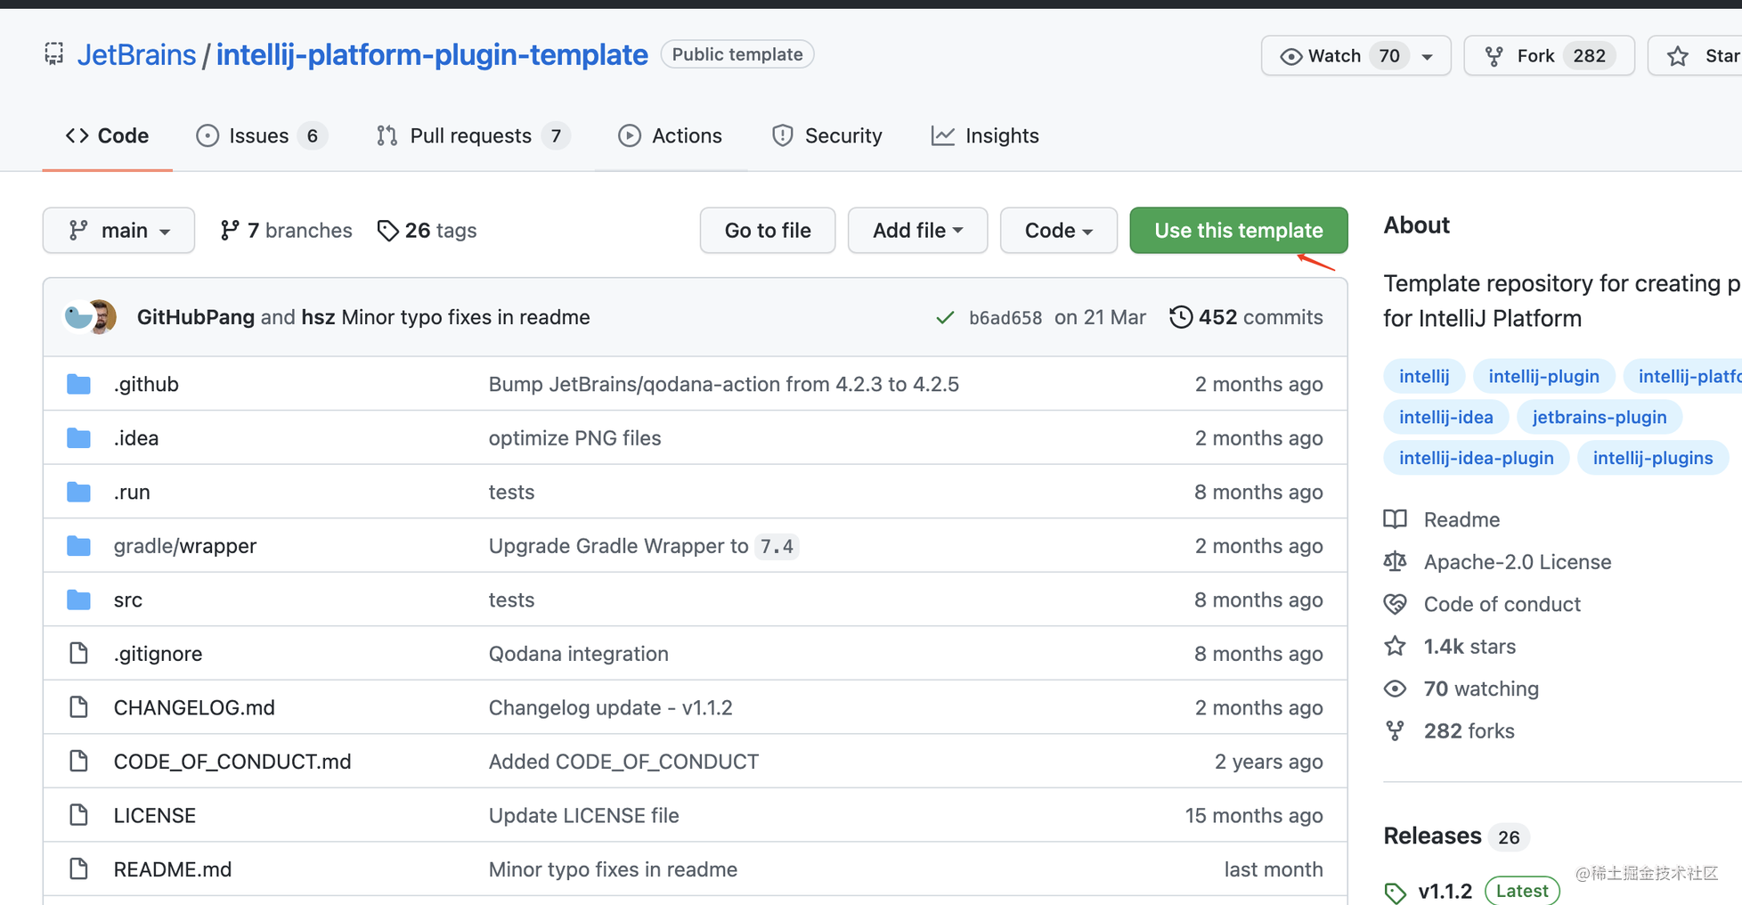This screenshot has width=1742, height=905.
Task: Click the .github folder icon
Action: [78, 384]
